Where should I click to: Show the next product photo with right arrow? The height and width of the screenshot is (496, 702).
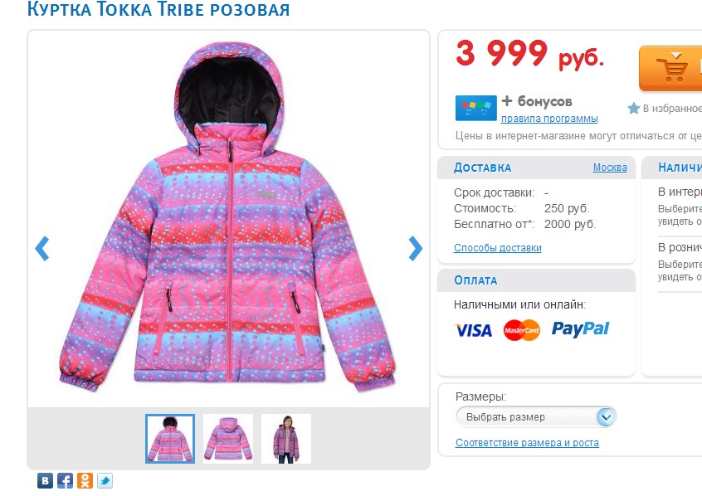[x=415, y=248]
